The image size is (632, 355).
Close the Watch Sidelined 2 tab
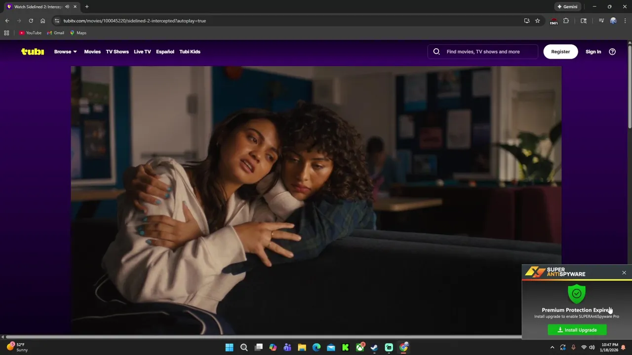75,6
